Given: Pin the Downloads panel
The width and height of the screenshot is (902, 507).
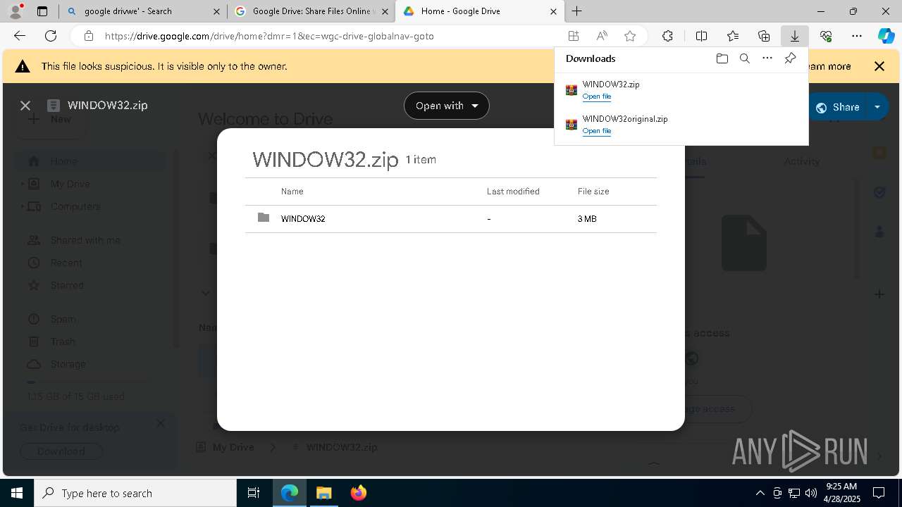Looking at the screenshot, I should [x=790, y=58].
